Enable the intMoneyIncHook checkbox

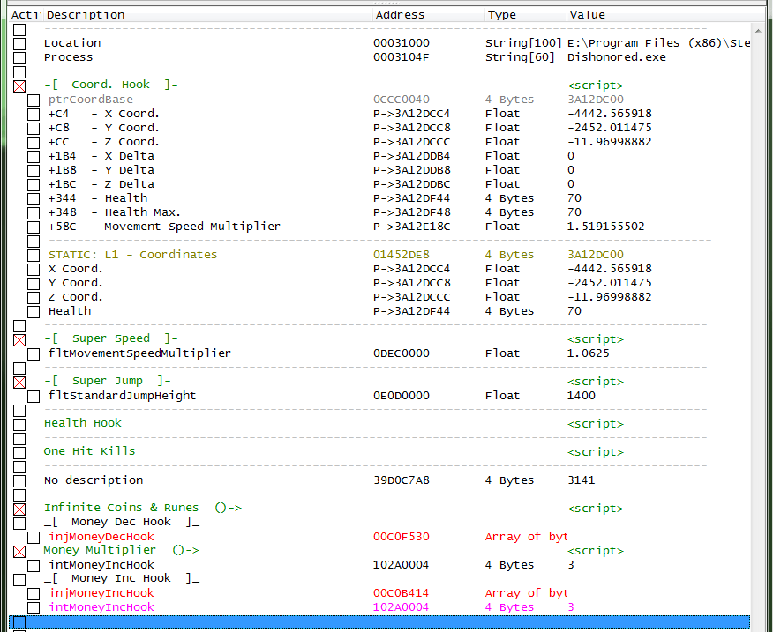coord(34,564)
